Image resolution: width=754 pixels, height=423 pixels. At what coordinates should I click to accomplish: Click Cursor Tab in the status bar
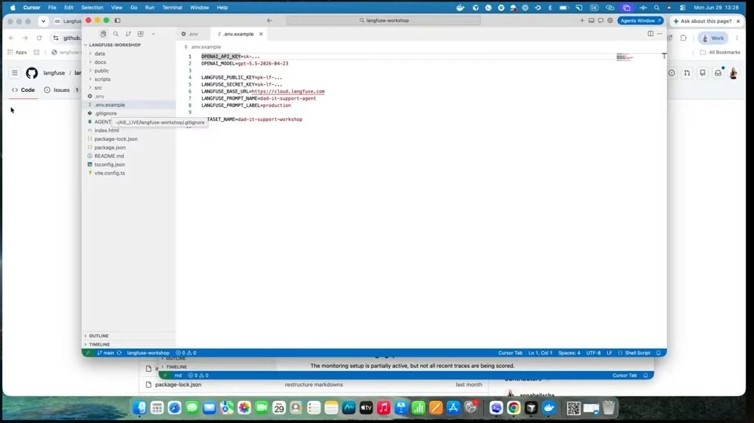(510, 353)
